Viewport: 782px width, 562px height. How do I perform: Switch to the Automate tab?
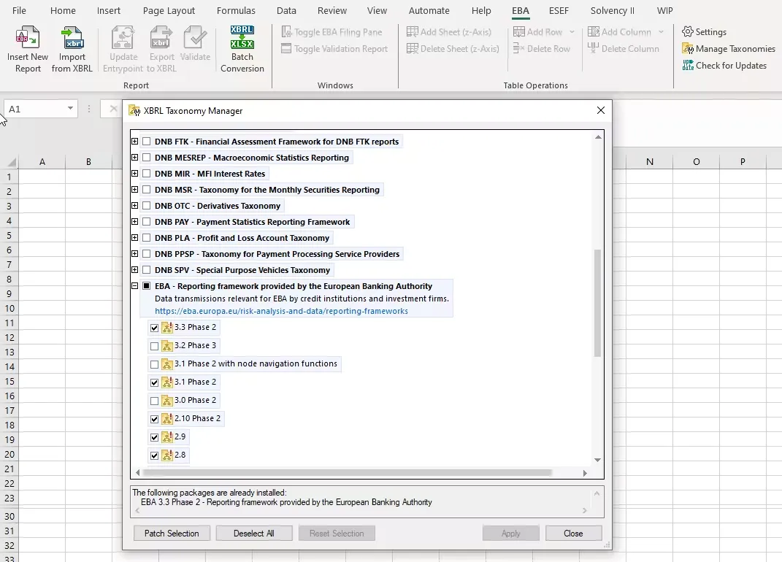(x=429, y=10)
